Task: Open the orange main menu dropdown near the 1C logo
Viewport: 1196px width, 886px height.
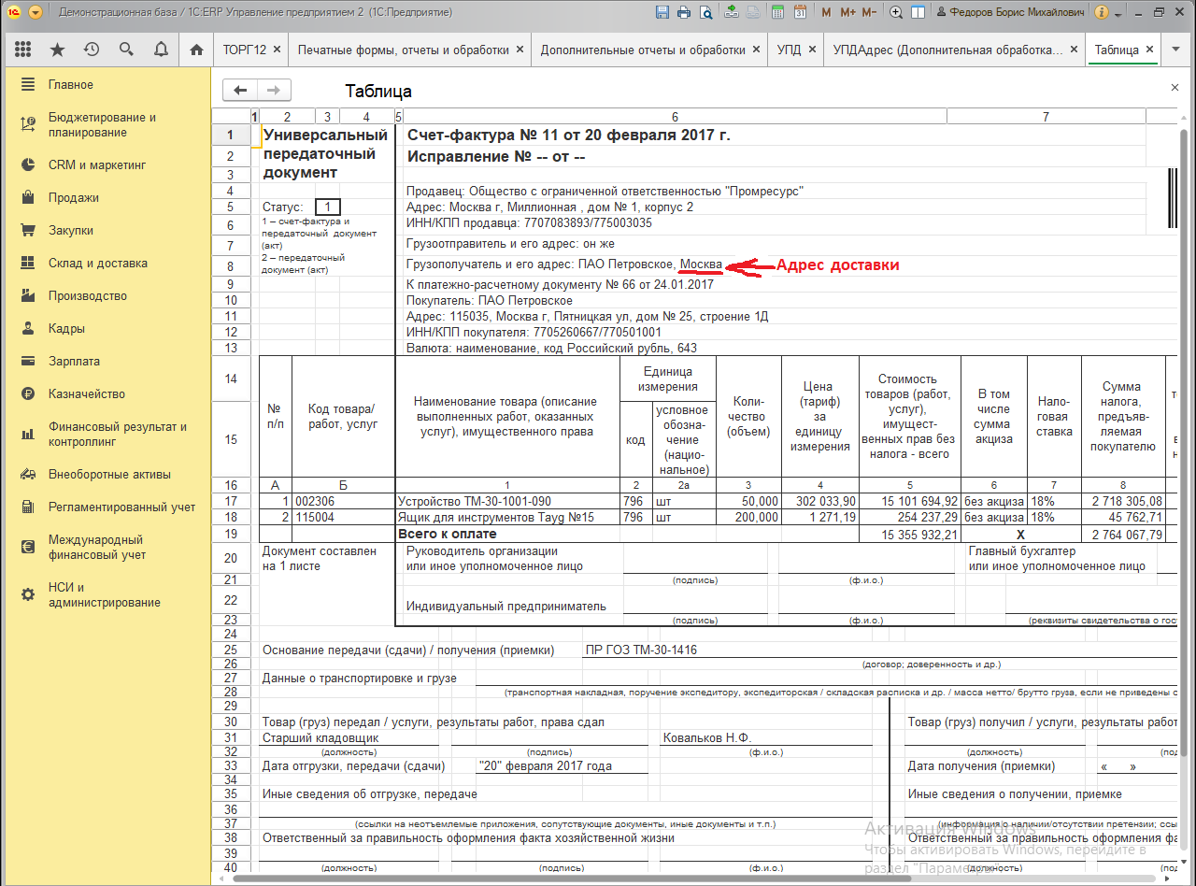Action: pyautogui.click(x=35, y=12)
